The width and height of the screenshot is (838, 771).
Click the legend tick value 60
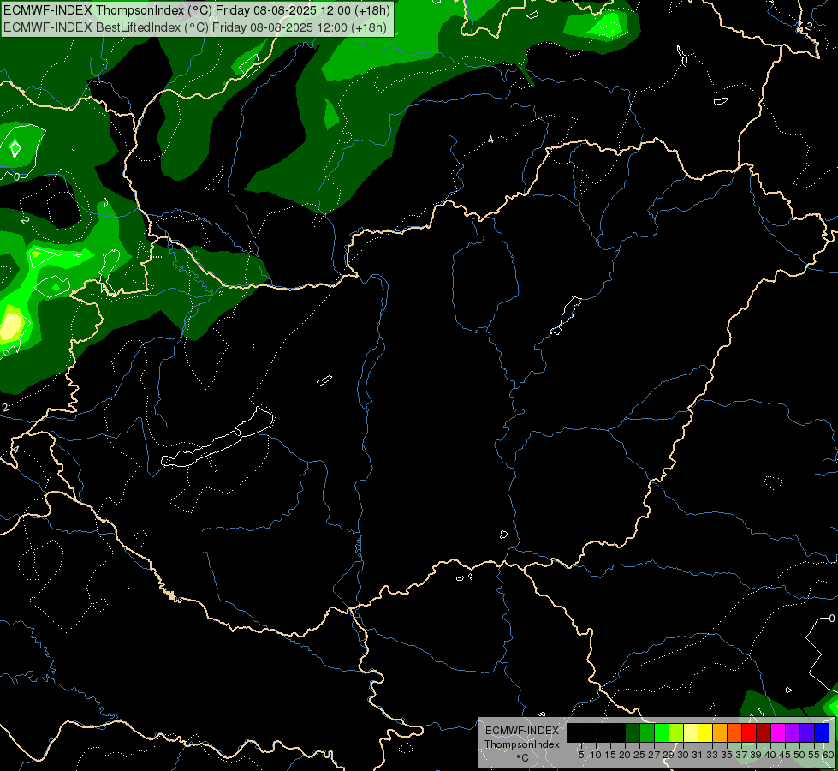pos(828,755)
